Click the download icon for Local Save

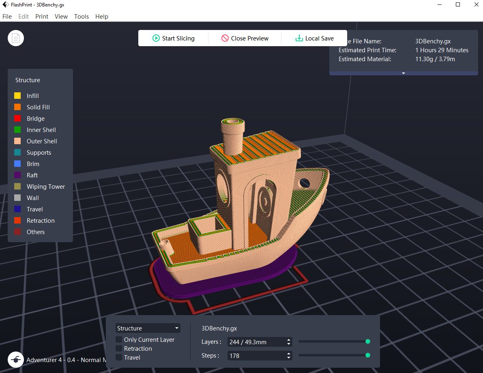(299, 38)
